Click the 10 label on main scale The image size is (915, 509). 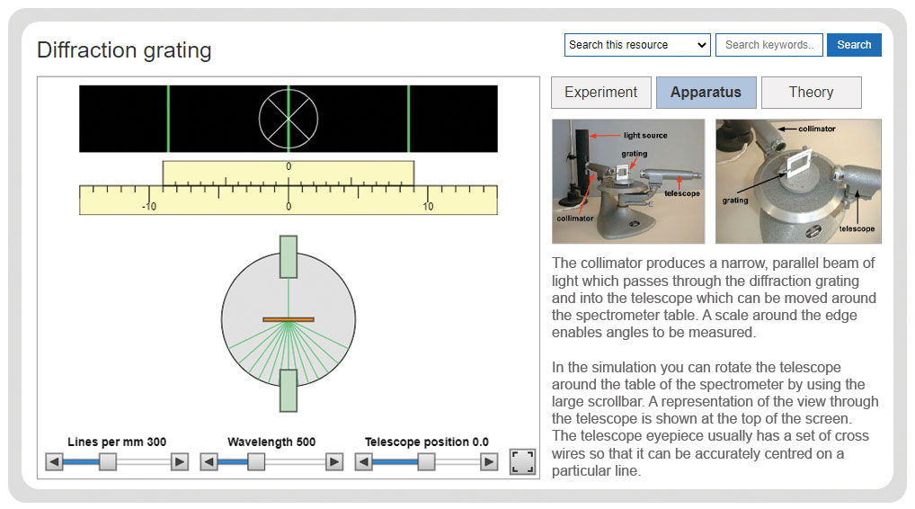click(x=428, y=207)
